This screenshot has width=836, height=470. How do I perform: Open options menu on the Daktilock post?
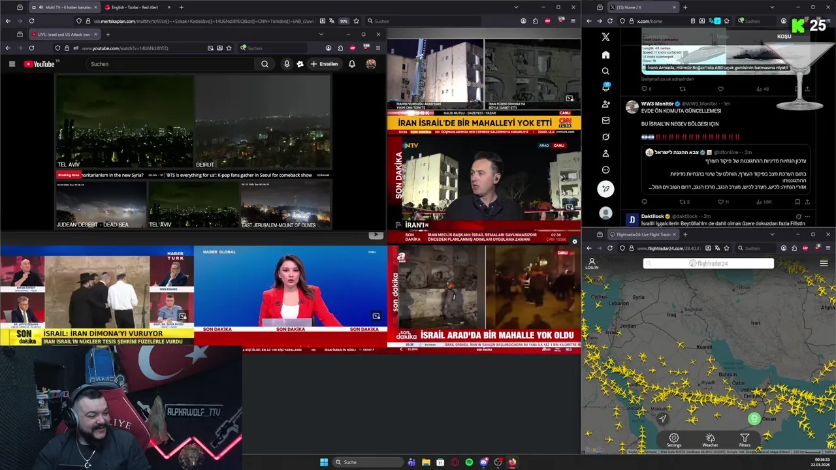807,216
